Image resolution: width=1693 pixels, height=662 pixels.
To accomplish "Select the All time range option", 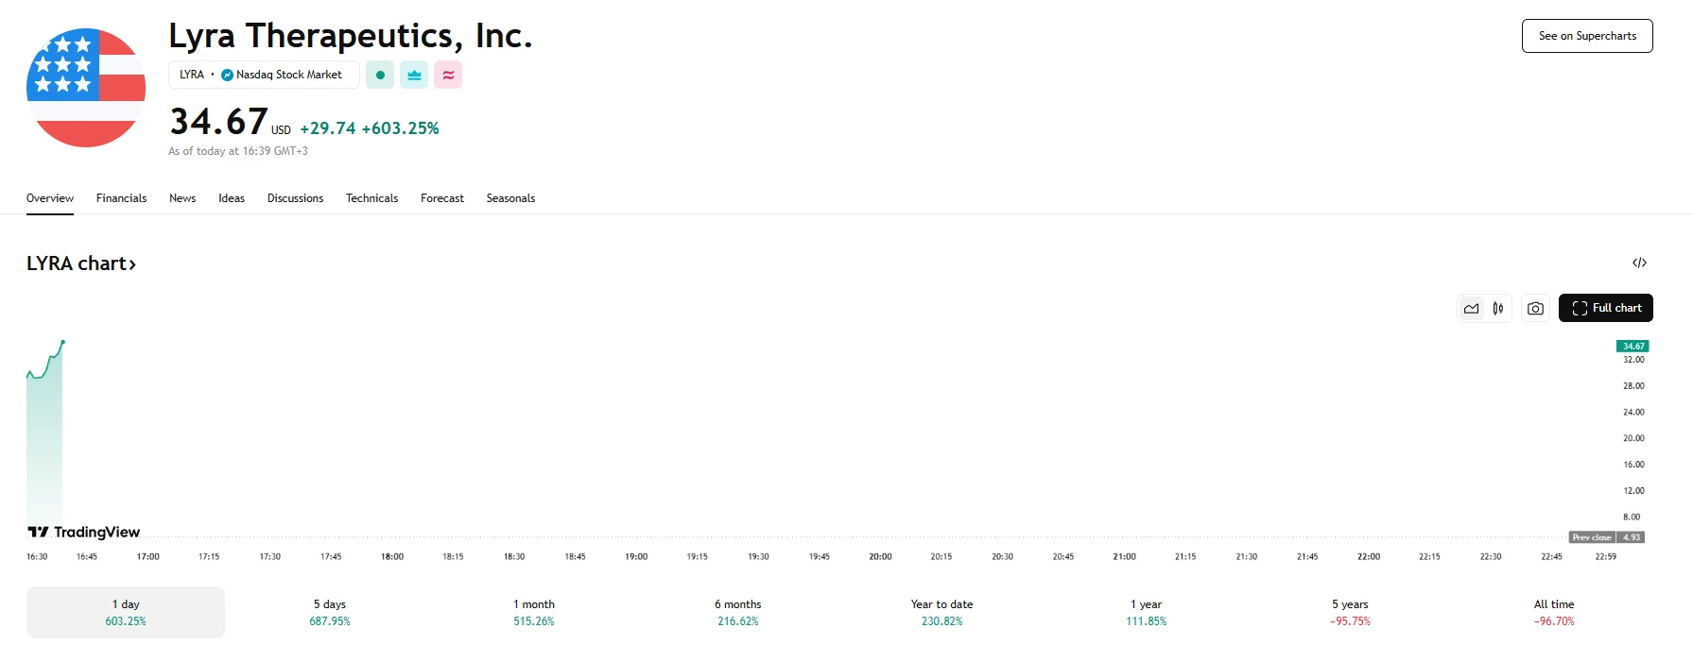I will (1554, 612).
